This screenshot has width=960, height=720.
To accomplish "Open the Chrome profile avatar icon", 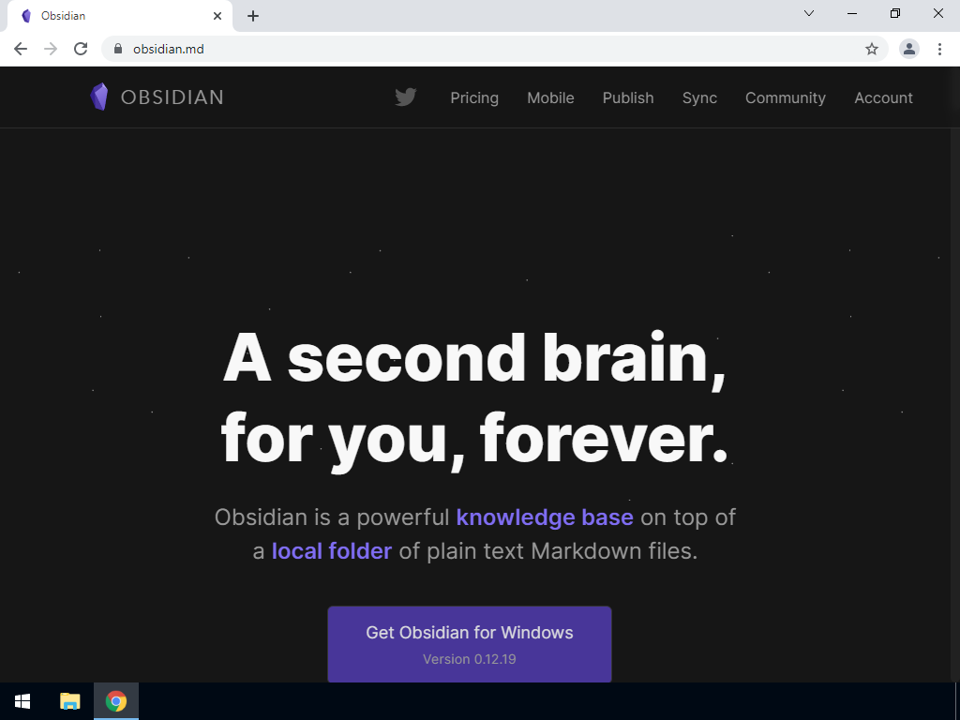I will (909, 49).
